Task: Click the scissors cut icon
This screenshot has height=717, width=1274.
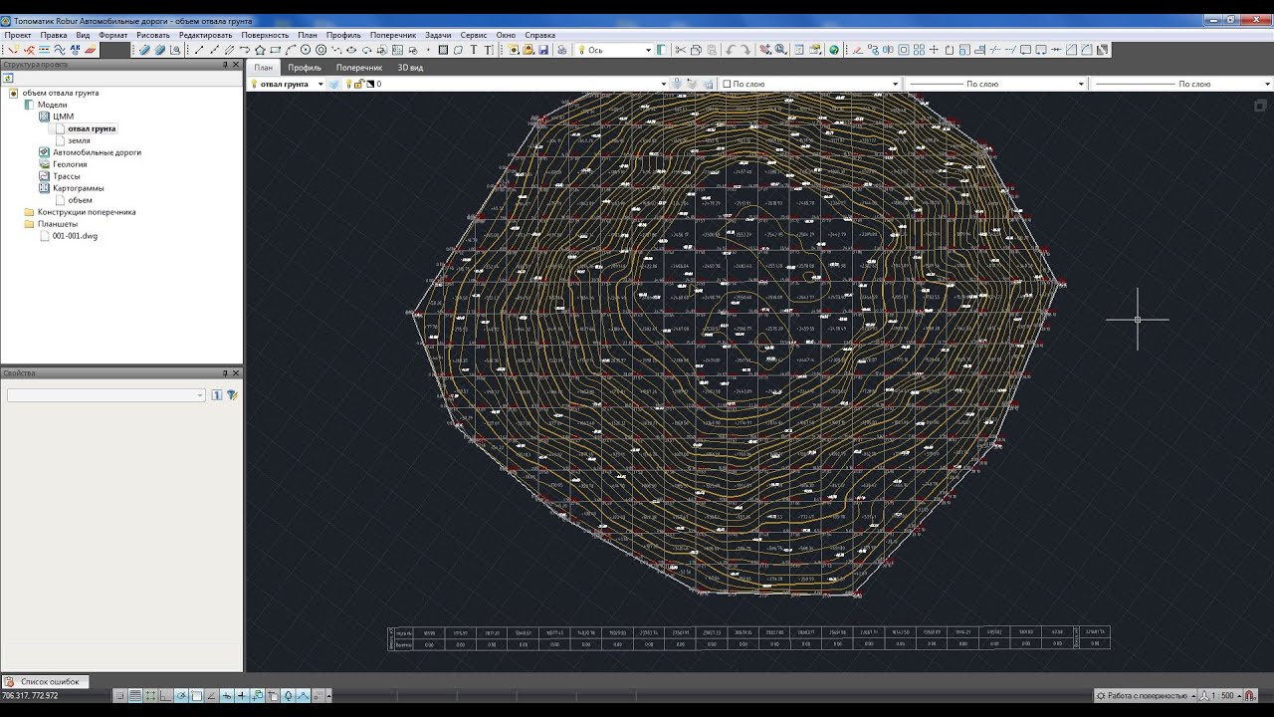Action: [681, 50]
